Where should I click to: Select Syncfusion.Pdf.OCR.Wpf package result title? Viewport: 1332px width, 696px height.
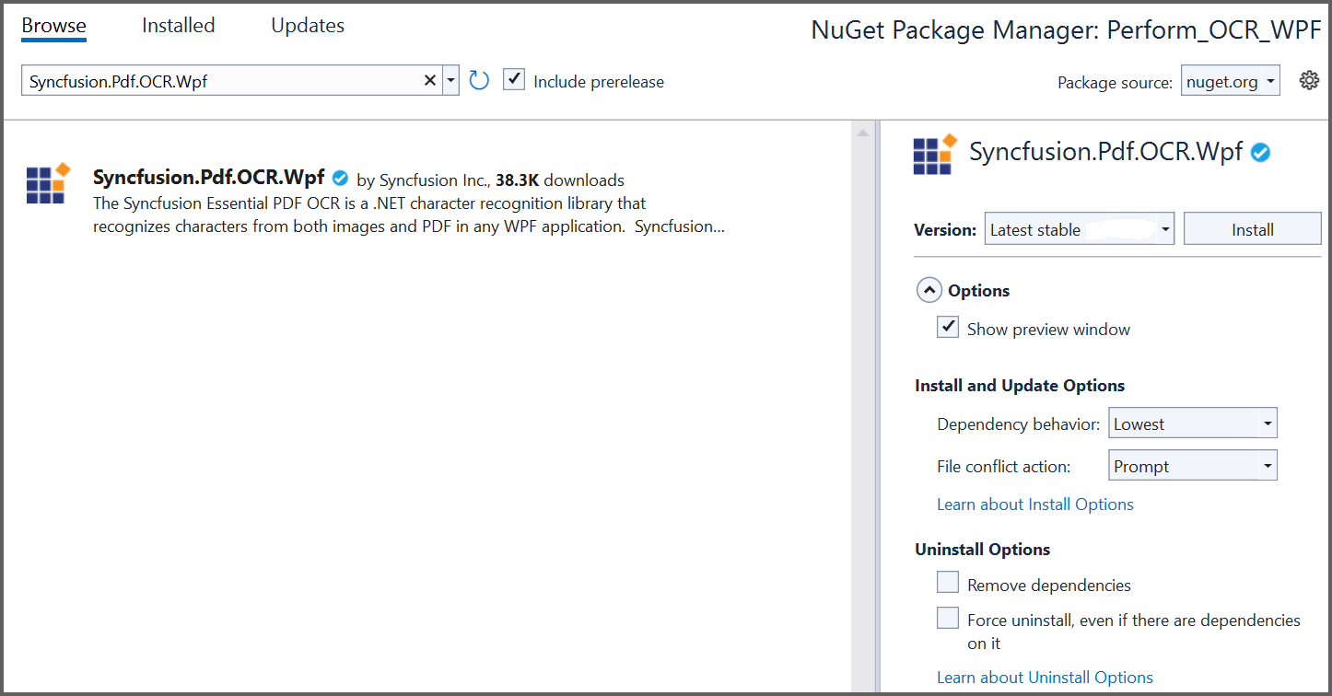pos(209,178)
